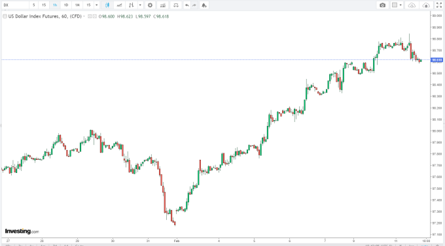Open the legend title dropdown arrow
Screen dimensions: 445x246
click(x=84, y=16)
